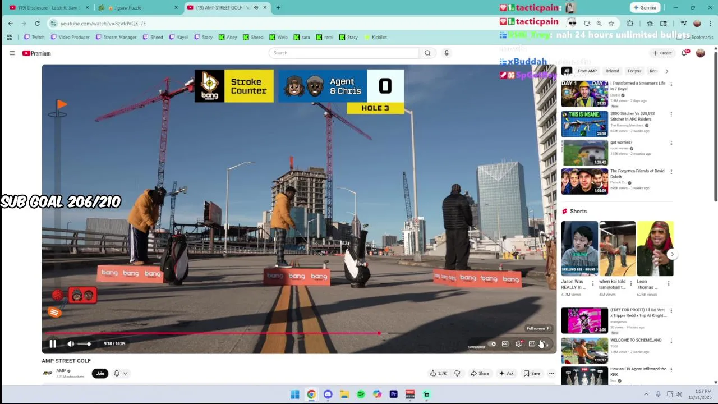718x404 pixels.
Task: Open 'WELCOME TO SCHEMELAND' video title
Action: pyautogui.click(x=636, y=340)
